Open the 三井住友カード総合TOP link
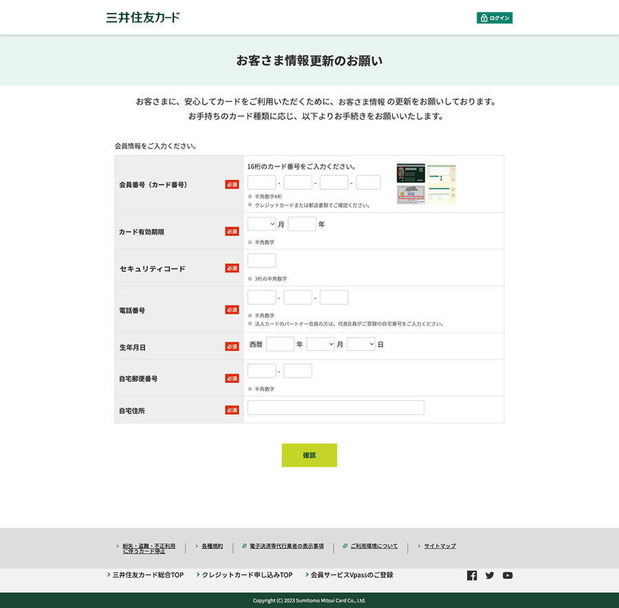 pyautogui.click(x=146, y=575)
